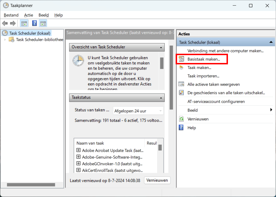Open the Afgelopen 24 uur dropdown

[138, 111]
